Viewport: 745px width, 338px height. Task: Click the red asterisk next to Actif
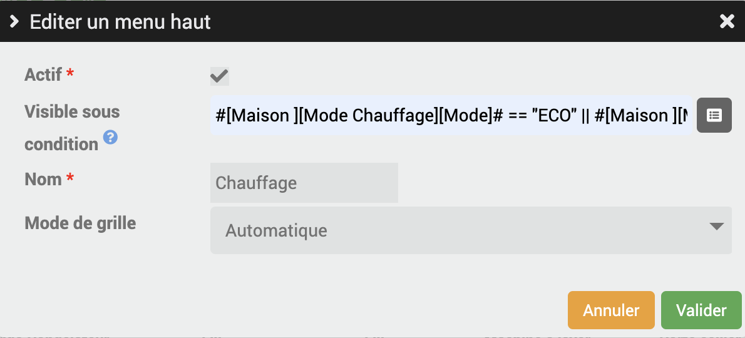[70, 73]
